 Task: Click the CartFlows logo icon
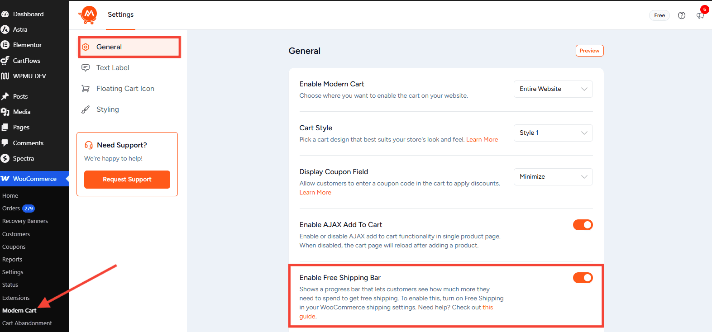pyautogui.click(x=5, y=61)
